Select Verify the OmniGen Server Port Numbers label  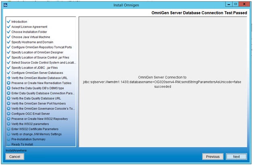39,103
